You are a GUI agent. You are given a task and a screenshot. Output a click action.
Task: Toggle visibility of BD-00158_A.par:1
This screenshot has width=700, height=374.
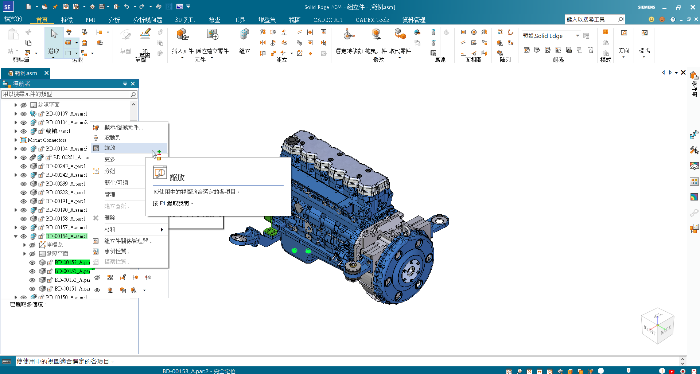point(23,219)
